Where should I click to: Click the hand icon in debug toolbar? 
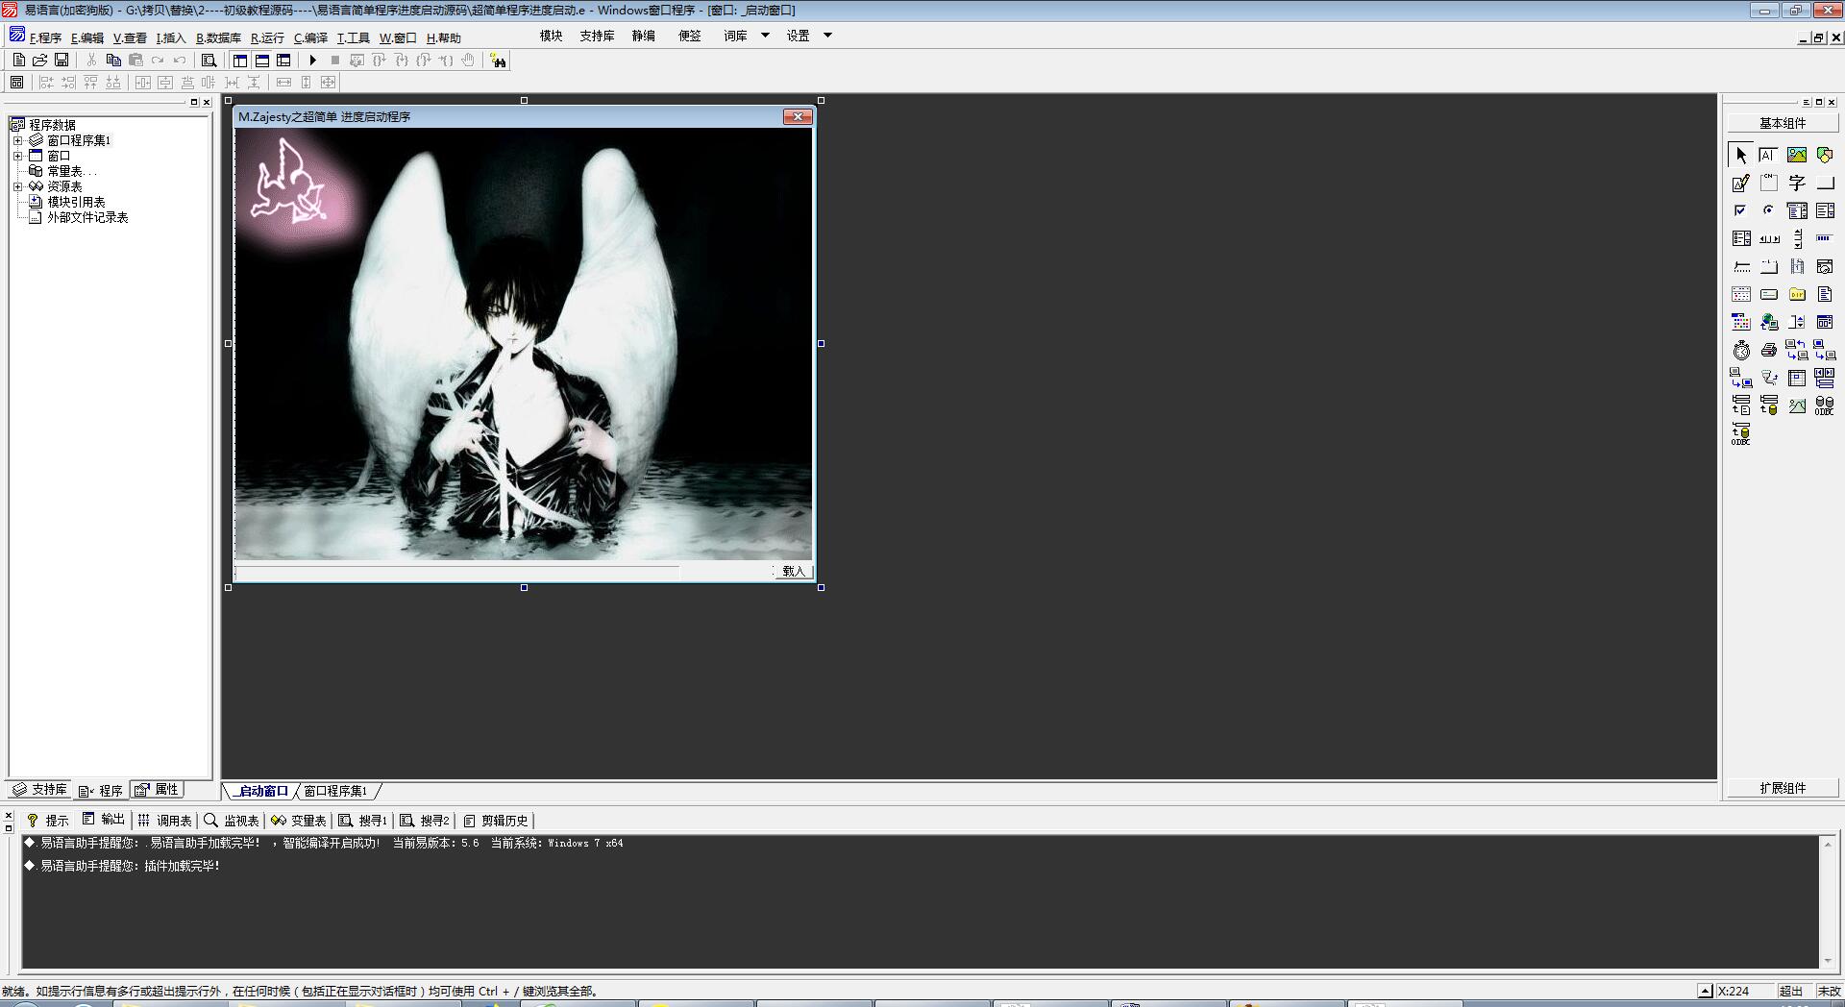468,61
